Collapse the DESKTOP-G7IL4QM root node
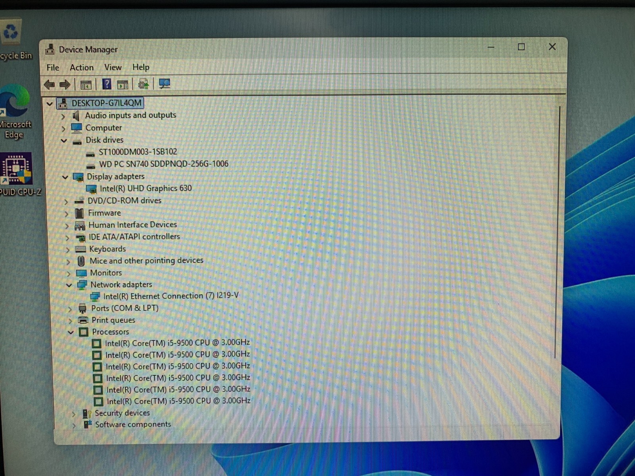Viewport: 635px width, 476px height. coord(50,104)
